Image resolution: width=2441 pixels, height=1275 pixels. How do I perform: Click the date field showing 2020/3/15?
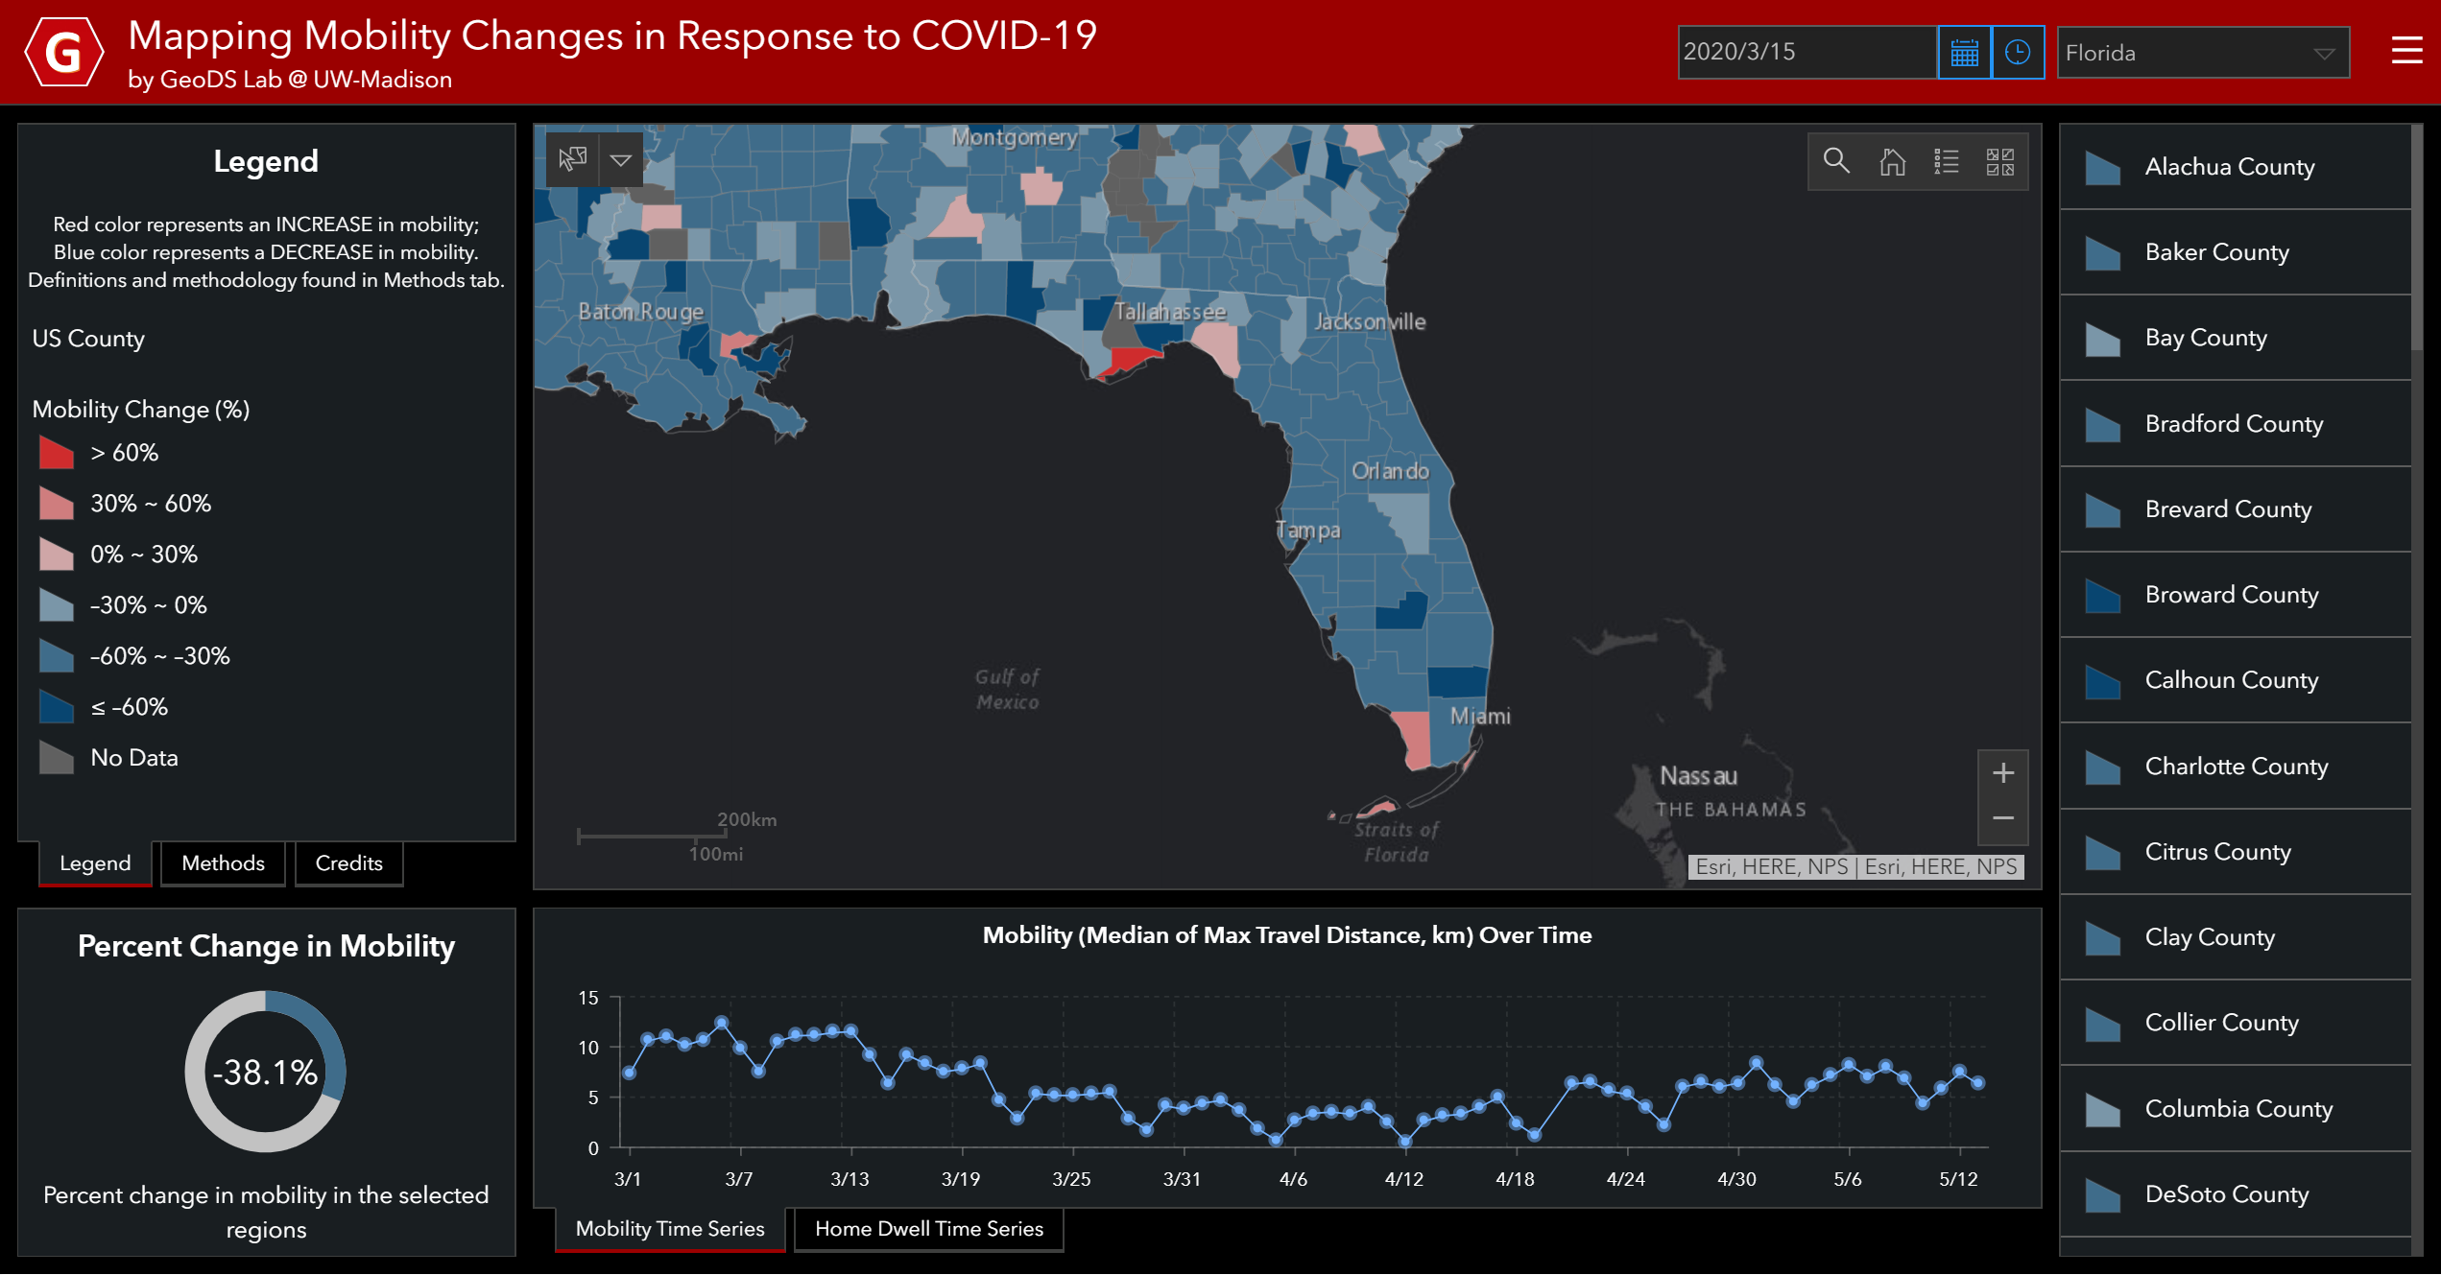tap(1807, 53)
